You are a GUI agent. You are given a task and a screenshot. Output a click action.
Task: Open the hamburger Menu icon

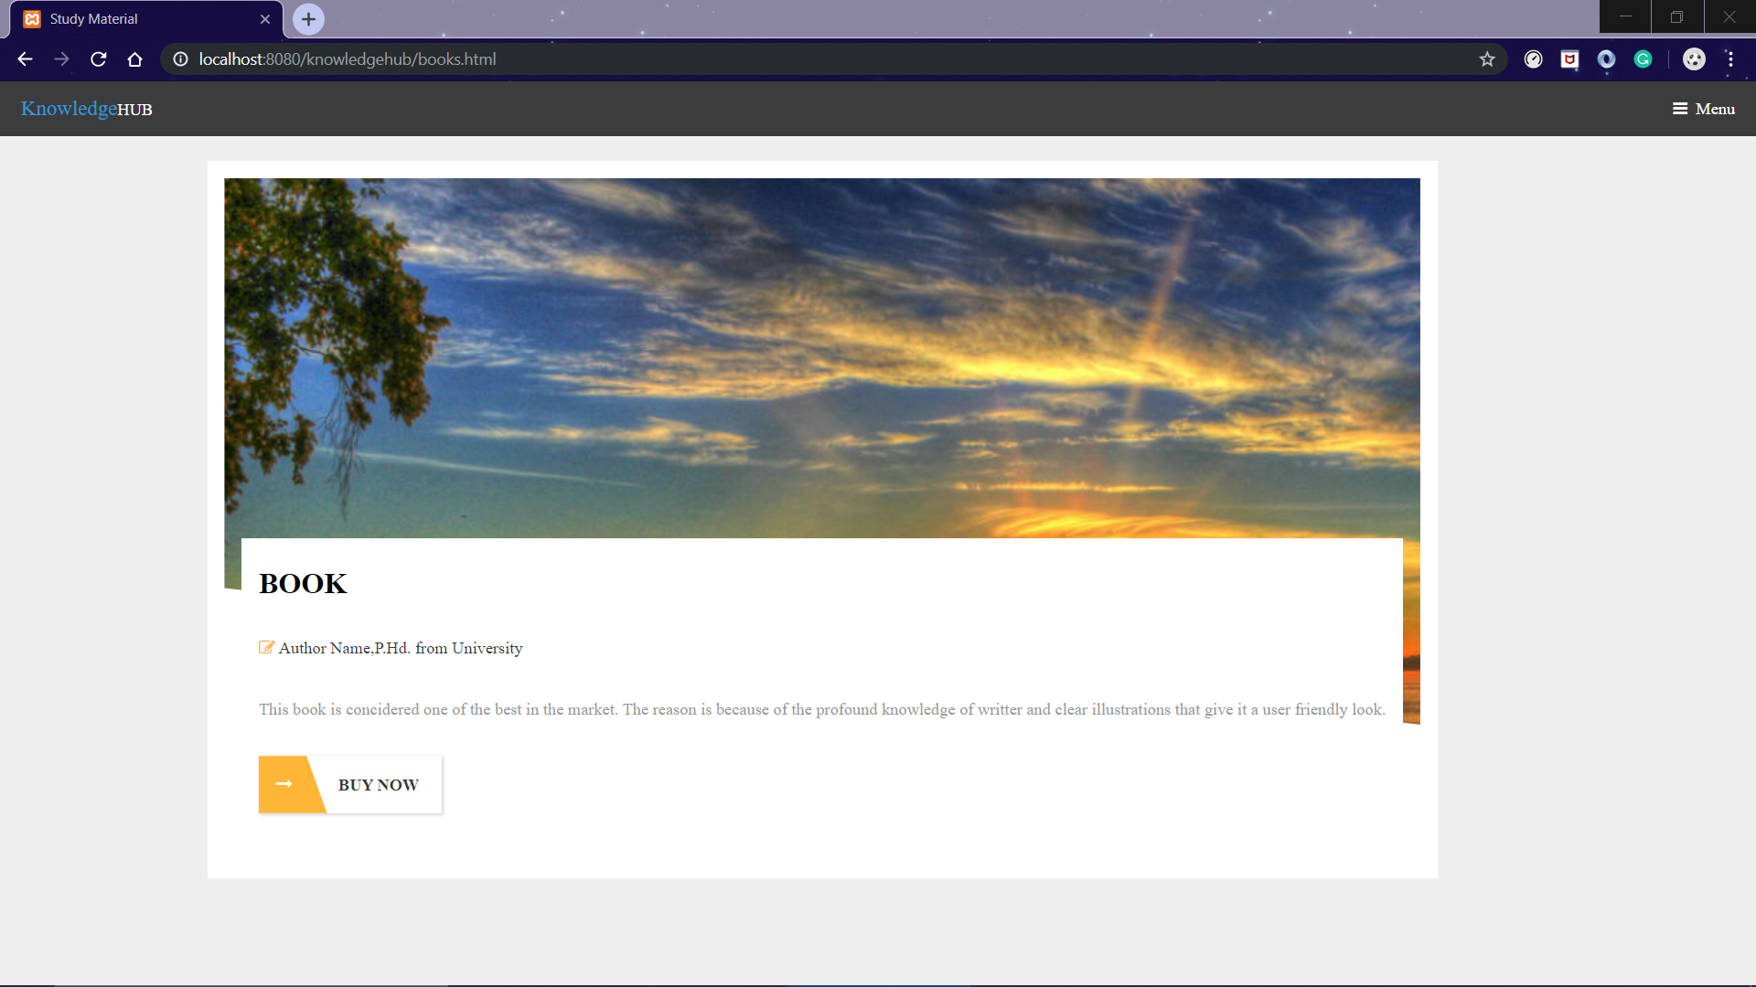1679,109
